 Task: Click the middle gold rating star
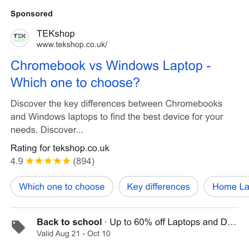[x=48, y=161]
